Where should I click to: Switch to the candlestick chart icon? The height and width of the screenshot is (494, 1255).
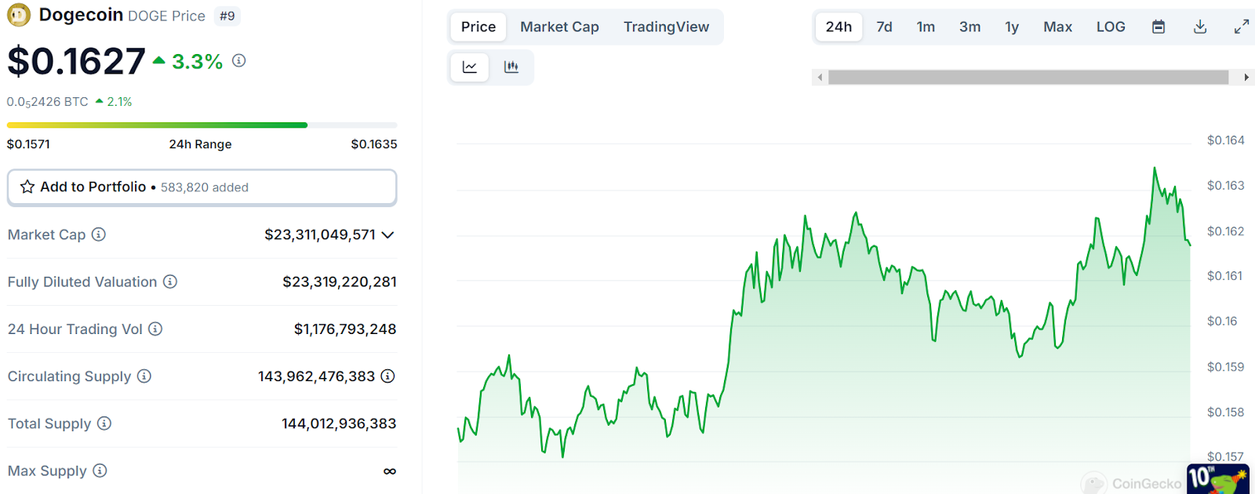[x=511, y=67]
